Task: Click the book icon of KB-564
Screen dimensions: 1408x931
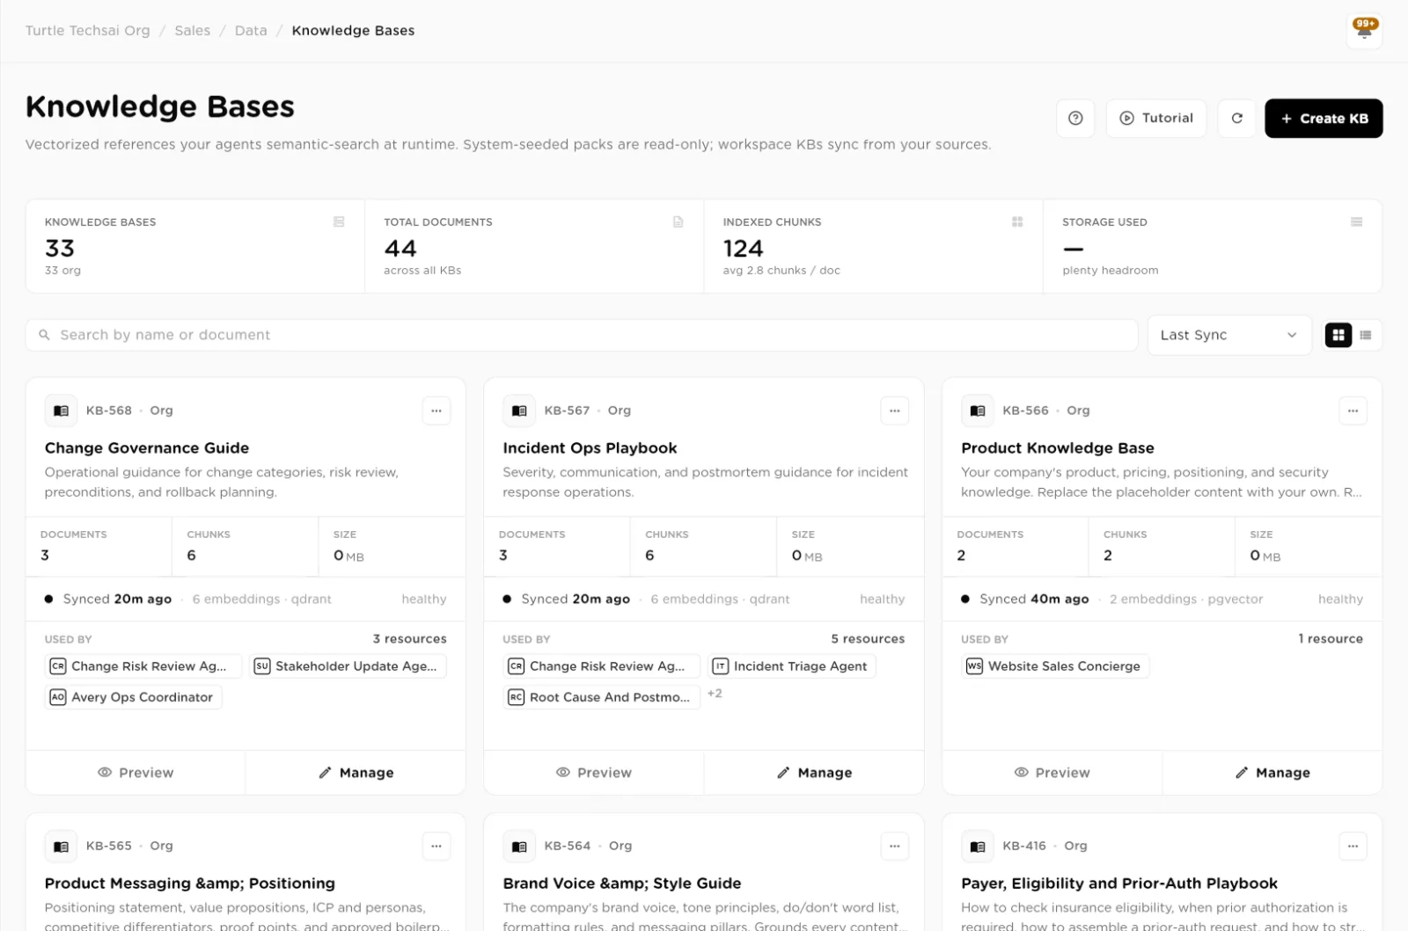Action: point(519,846)
